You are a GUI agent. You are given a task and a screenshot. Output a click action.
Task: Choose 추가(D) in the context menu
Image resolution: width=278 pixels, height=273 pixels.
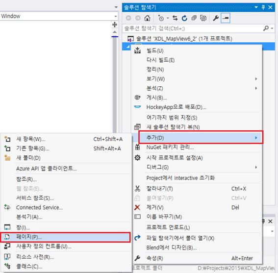[201, 138]
